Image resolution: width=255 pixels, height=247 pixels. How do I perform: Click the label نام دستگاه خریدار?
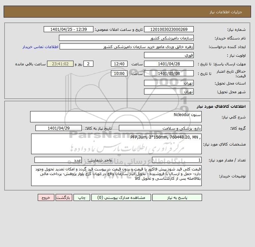tap(230, 38)
